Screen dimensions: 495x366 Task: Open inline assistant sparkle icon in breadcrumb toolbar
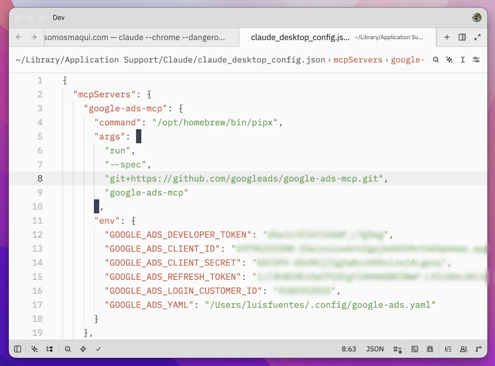[x=449, y=60]
